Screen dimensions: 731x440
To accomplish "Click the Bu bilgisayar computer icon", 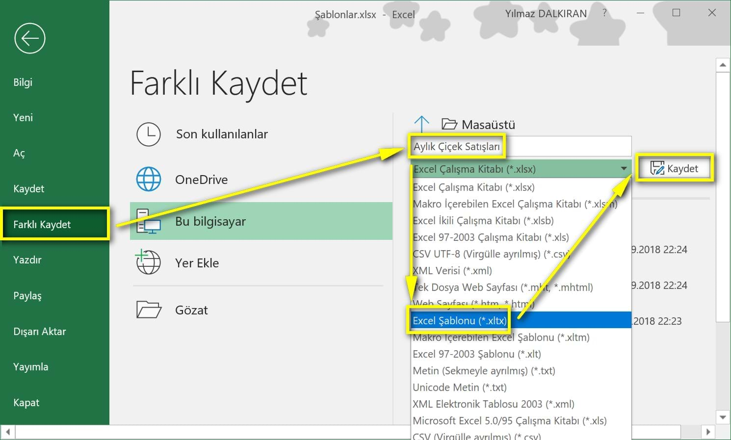I will 149,221.
